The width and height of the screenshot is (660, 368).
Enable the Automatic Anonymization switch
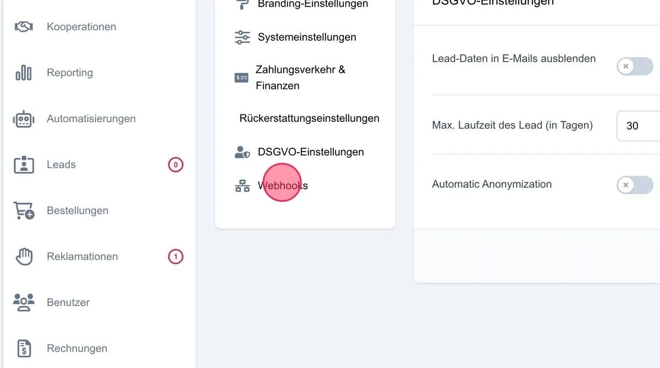pos(635,185)
